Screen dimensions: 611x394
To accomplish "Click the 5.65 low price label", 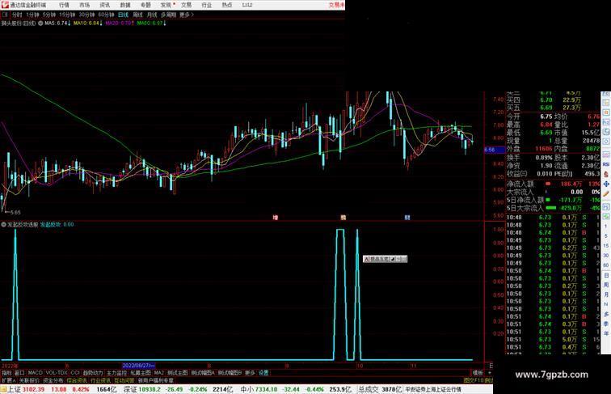I will (x=15, y=213).
